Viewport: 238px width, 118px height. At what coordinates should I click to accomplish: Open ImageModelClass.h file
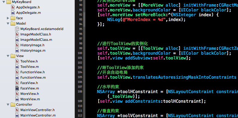point(36,35)
